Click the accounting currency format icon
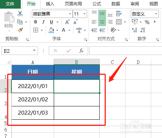 click(x=135, y=22)
